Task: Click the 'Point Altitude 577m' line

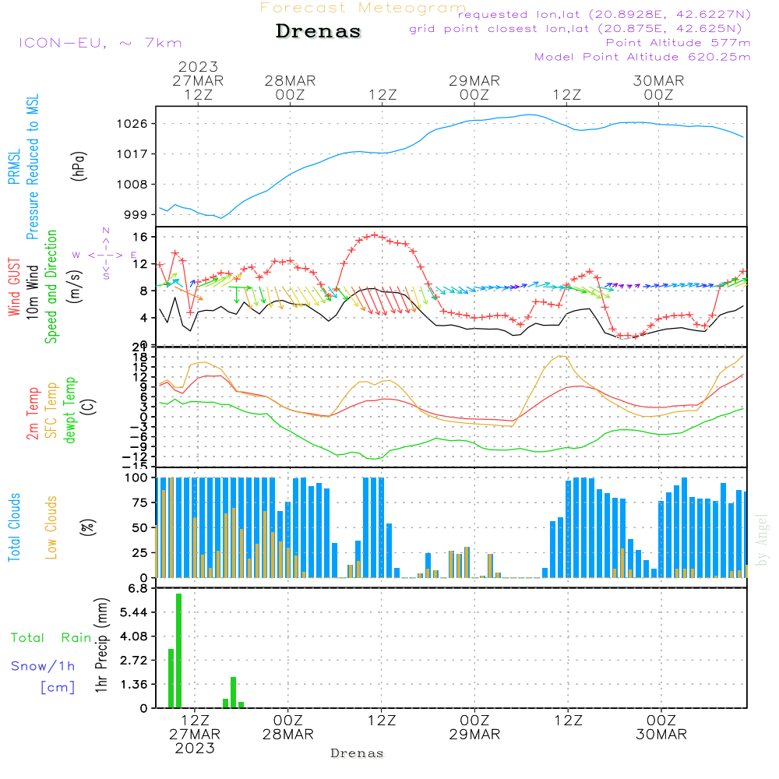Action: pyautogui.click(x=679, y=43)
